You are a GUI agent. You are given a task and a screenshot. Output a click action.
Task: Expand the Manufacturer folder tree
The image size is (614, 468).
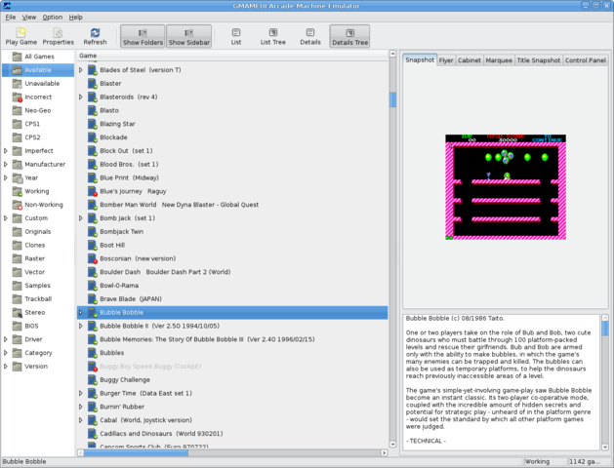tap(6, 164)
